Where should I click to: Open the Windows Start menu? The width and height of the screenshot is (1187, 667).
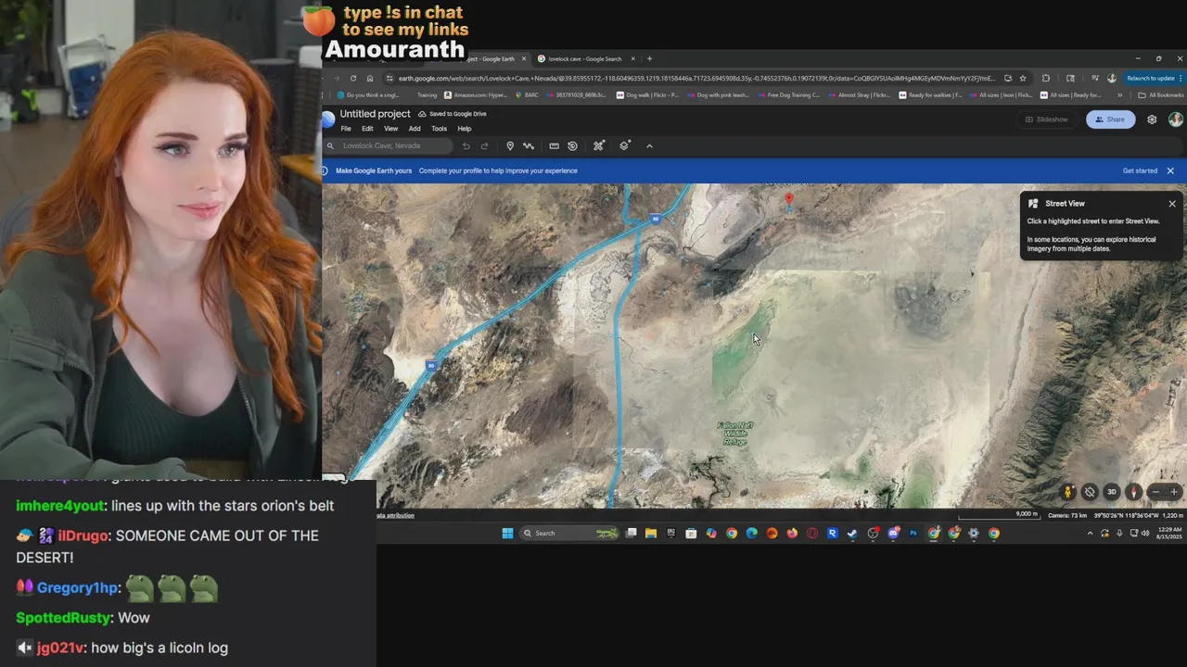(x=507, y=533)
